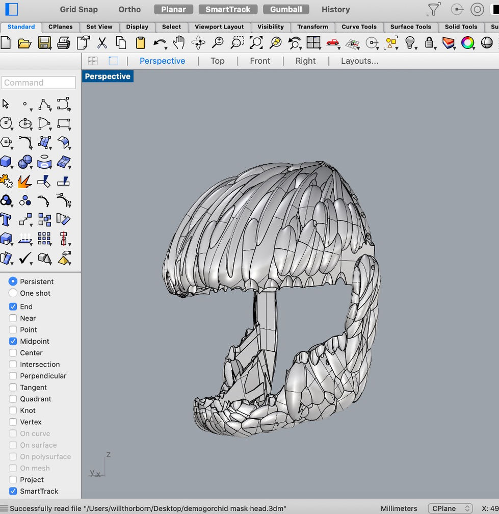Enable the Perpendicular osnap
499x514 pixels.
13,376
